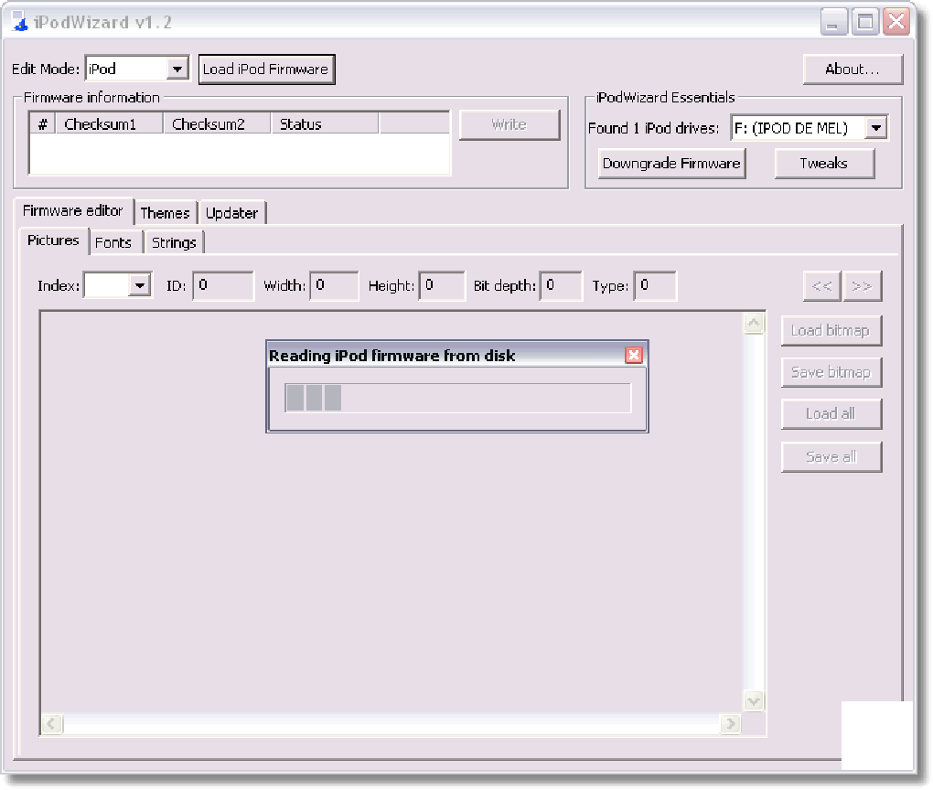Image resolution: width=933 pixels, height=790 pixels.
Task: Click the Width input field
Action: click(334, 285)
